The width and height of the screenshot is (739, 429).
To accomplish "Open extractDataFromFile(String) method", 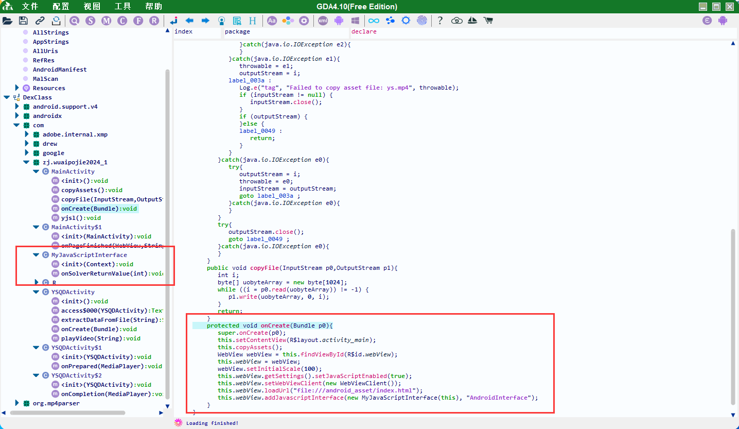I will (112, 320).
